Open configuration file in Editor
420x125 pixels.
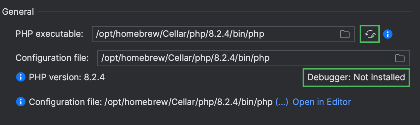[x=322, y=102]
